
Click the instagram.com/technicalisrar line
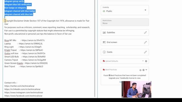pyautogui.click(x=24, y=93)
